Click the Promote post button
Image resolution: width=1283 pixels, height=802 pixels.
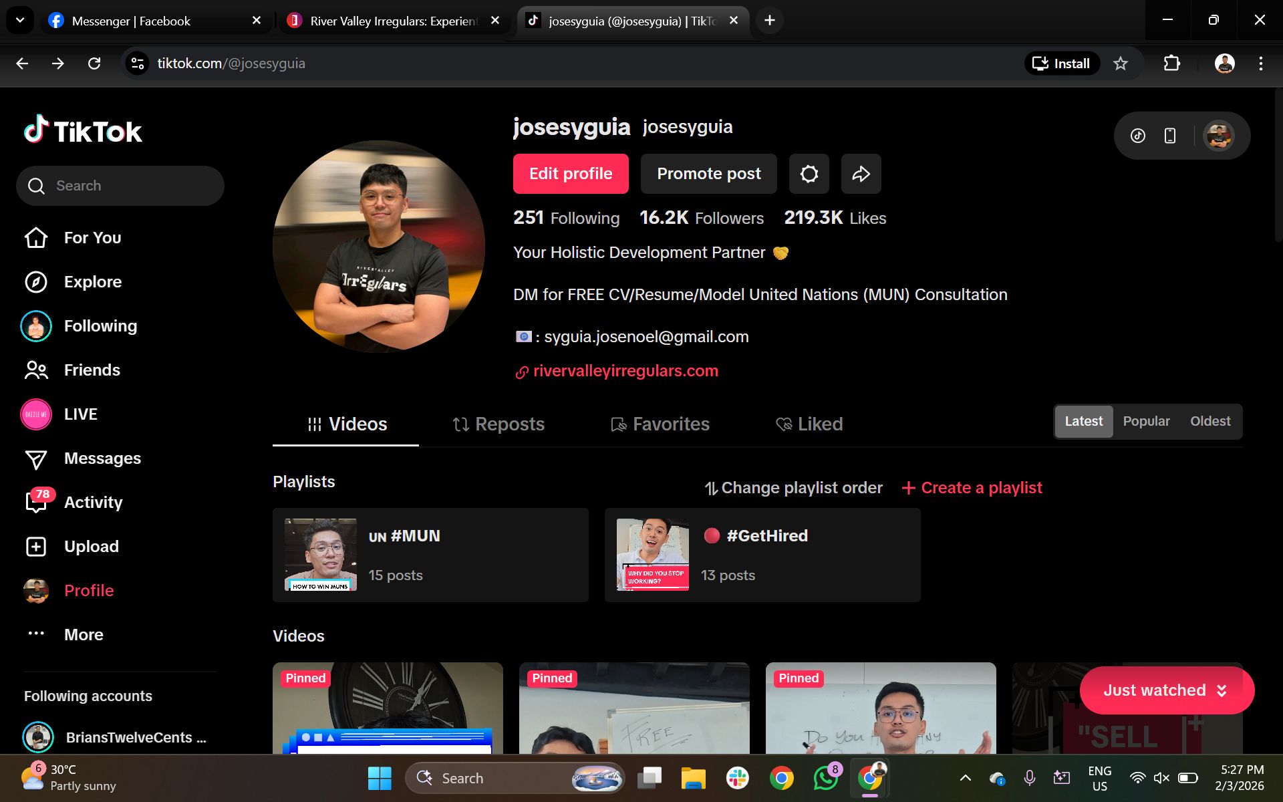coord(709,174)
